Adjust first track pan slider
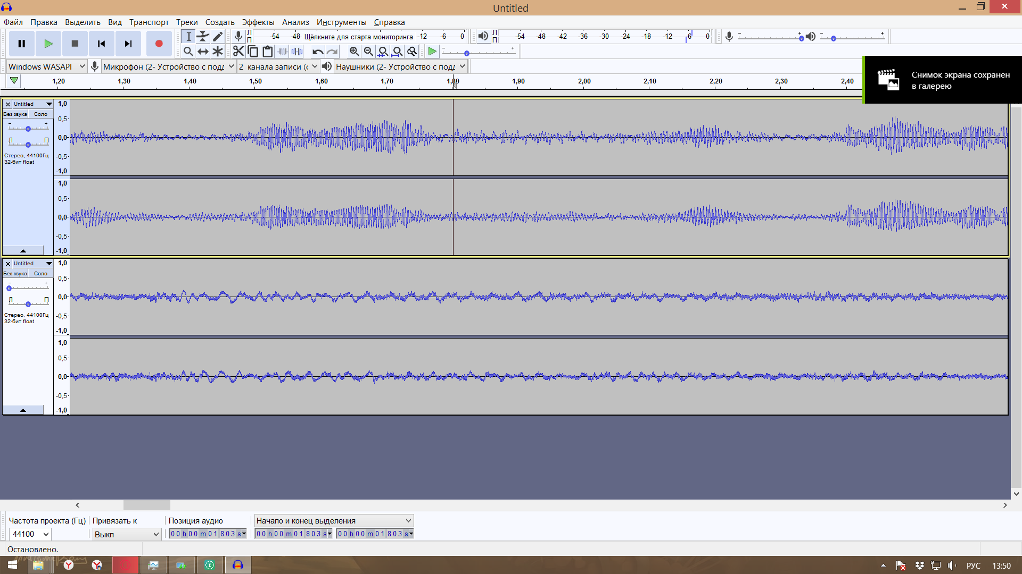This screenshot has width=1022, height=574. pos(28,144)
